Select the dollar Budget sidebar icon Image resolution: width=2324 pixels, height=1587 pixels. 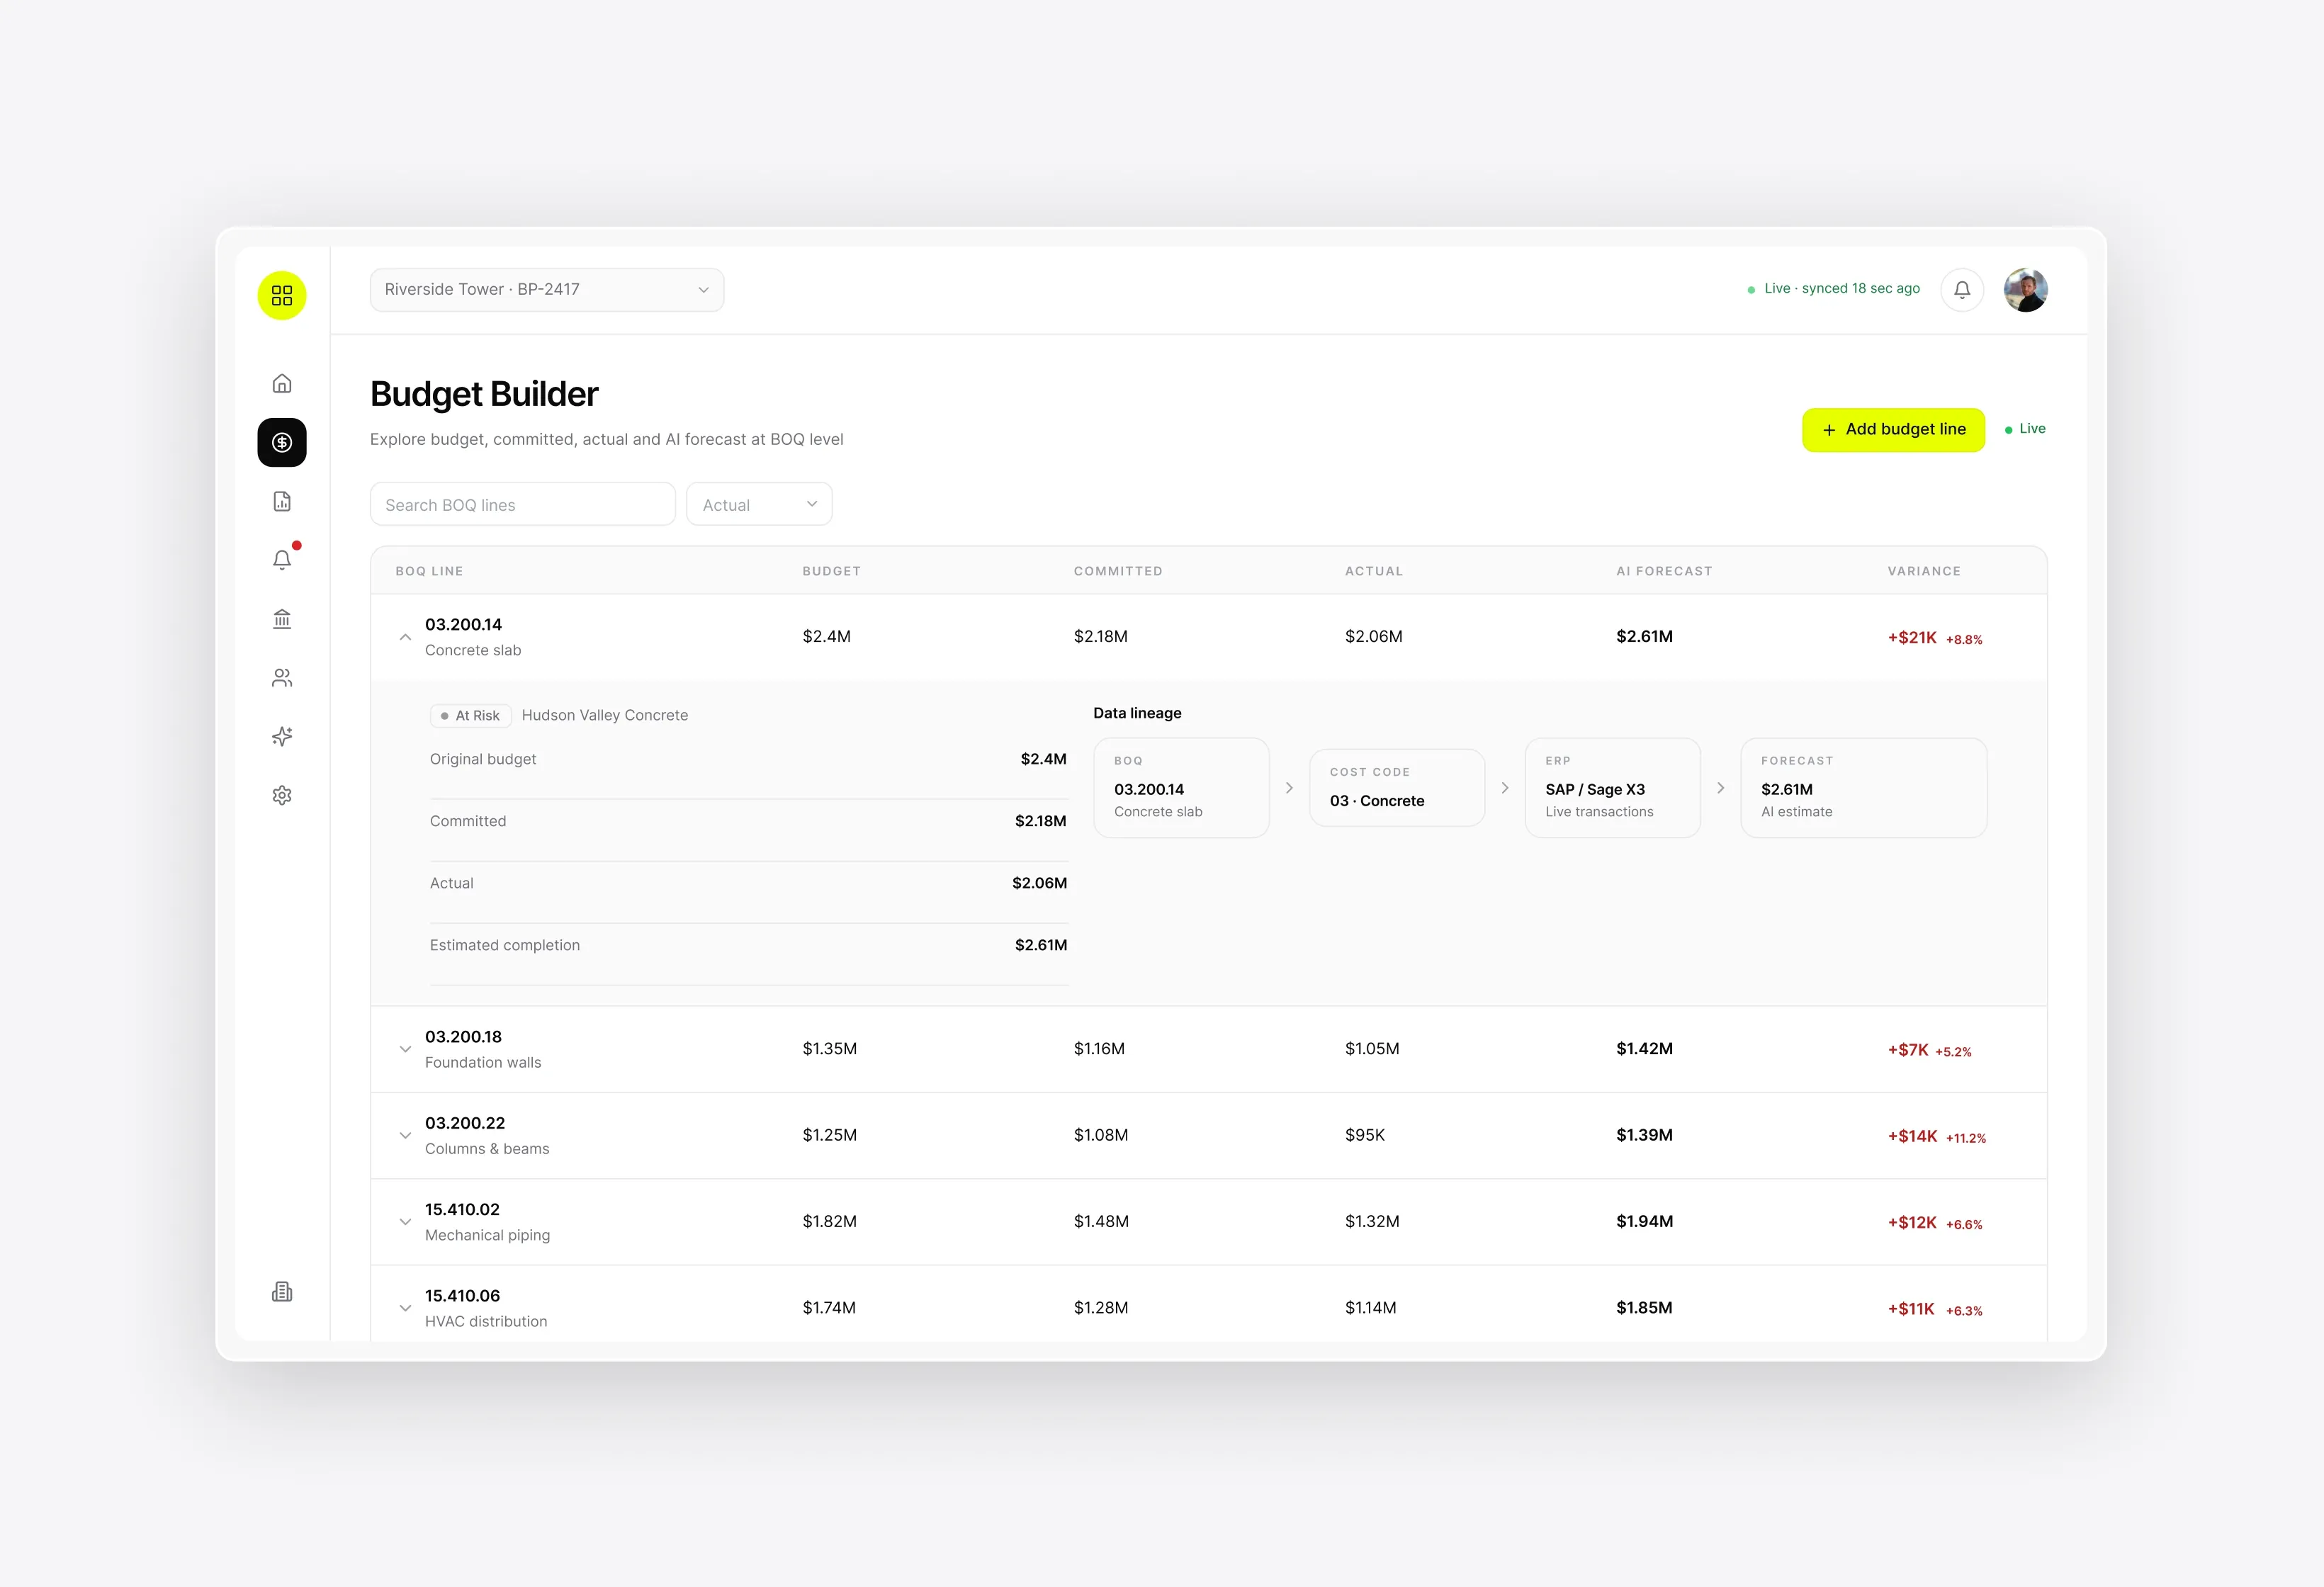282,442
